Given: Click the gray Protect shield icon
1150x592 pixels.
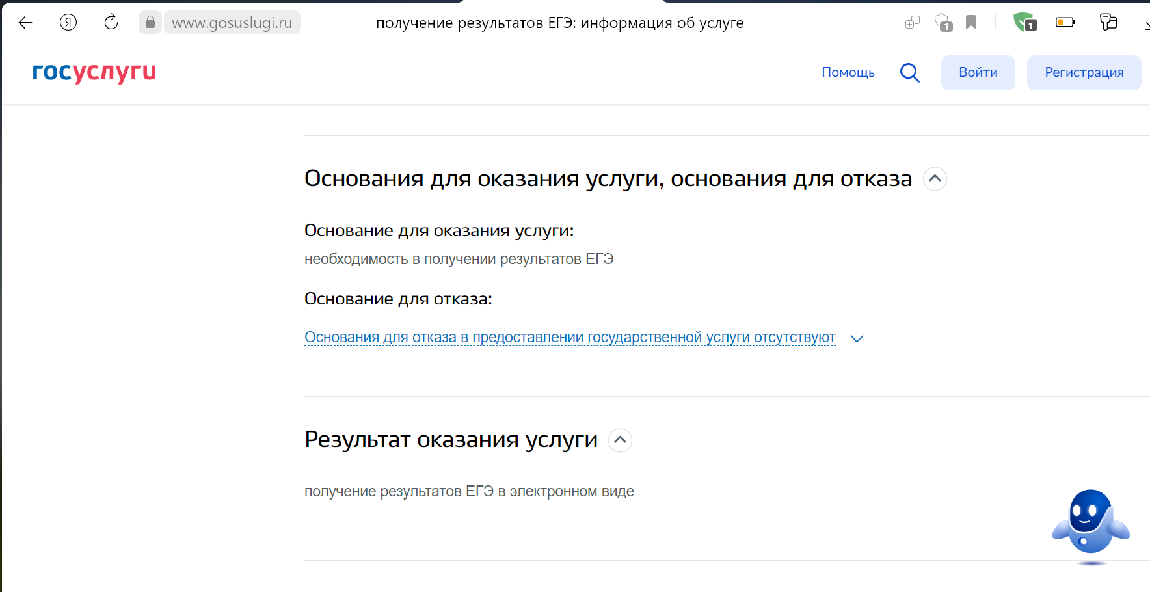Looking at the screenshot, I should [943, 23].
